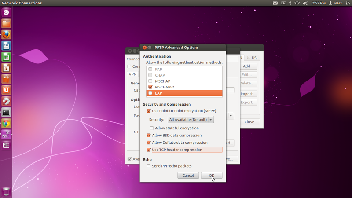
Task: Open Firefox from the launcher
Action: coord(6,35)
